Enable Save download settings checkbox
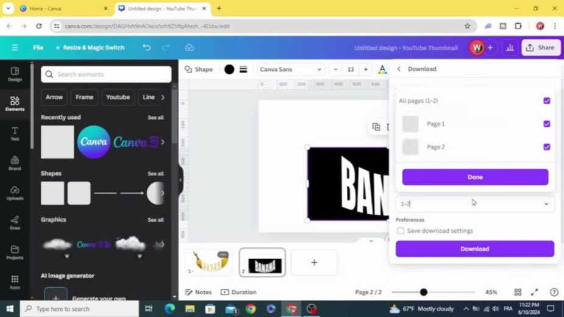The width and height of the screenshot is (564, 317). (x=401, y=230)
